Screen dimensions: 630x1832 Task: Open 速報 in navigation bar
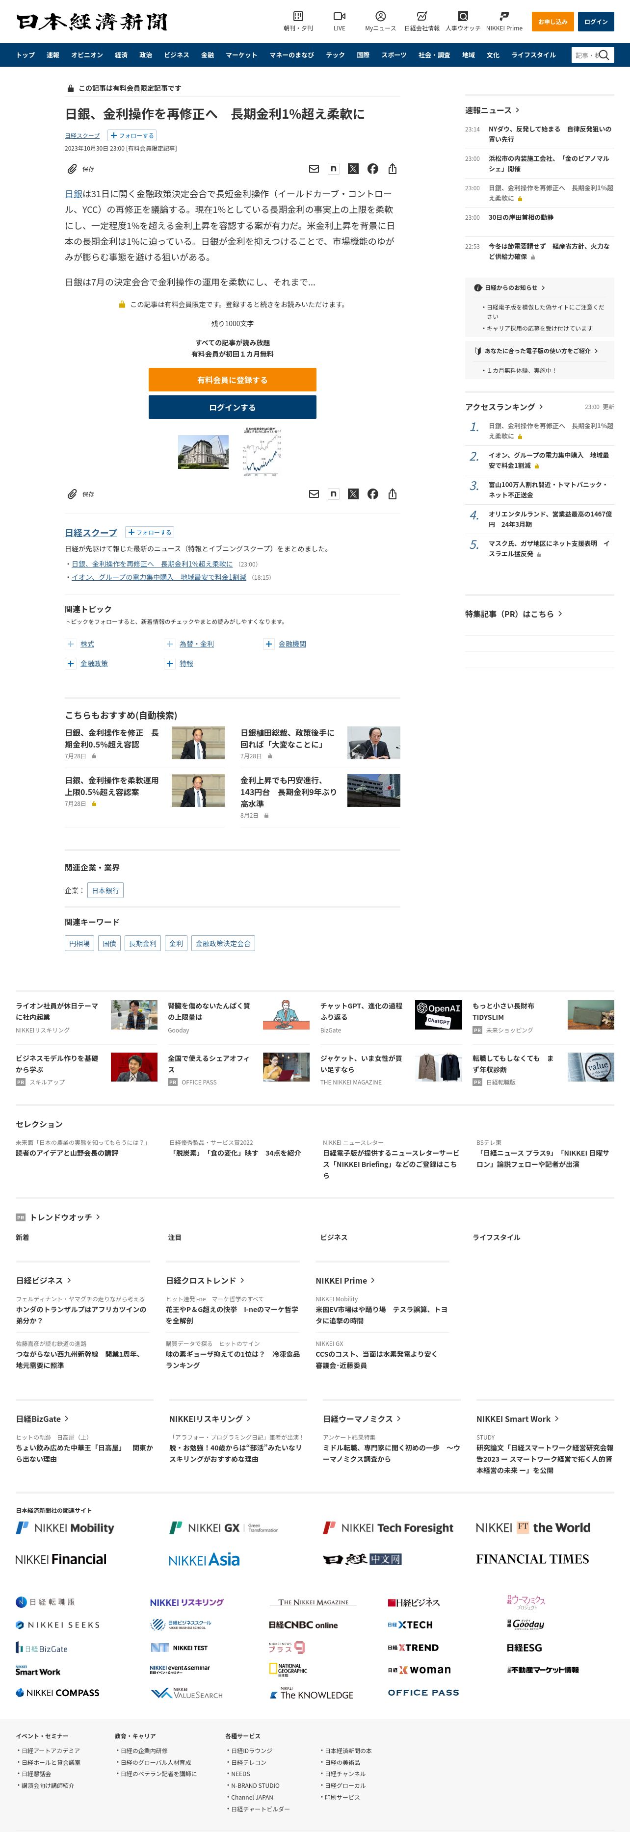pyautogui.click(x=53, y=55)
